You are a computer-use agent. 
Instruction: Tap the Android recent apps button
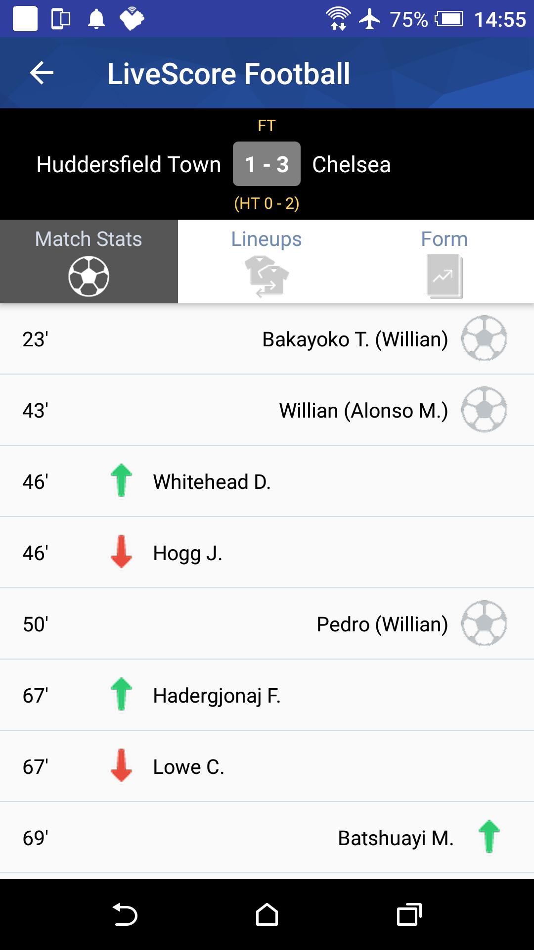pos(409,914)
